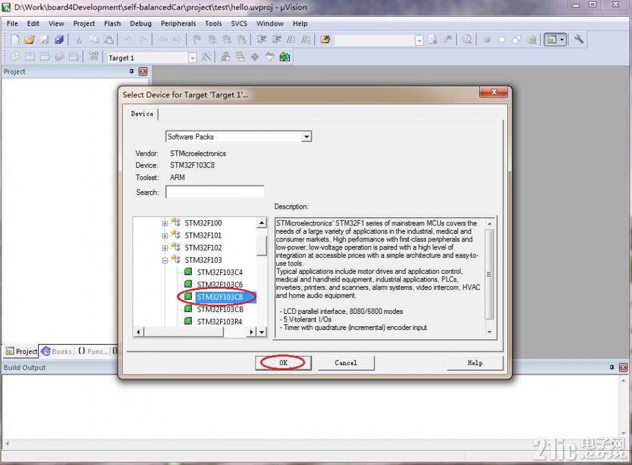
Task: Click the Paste toolbar icon
Action: (x=108, y=39)
